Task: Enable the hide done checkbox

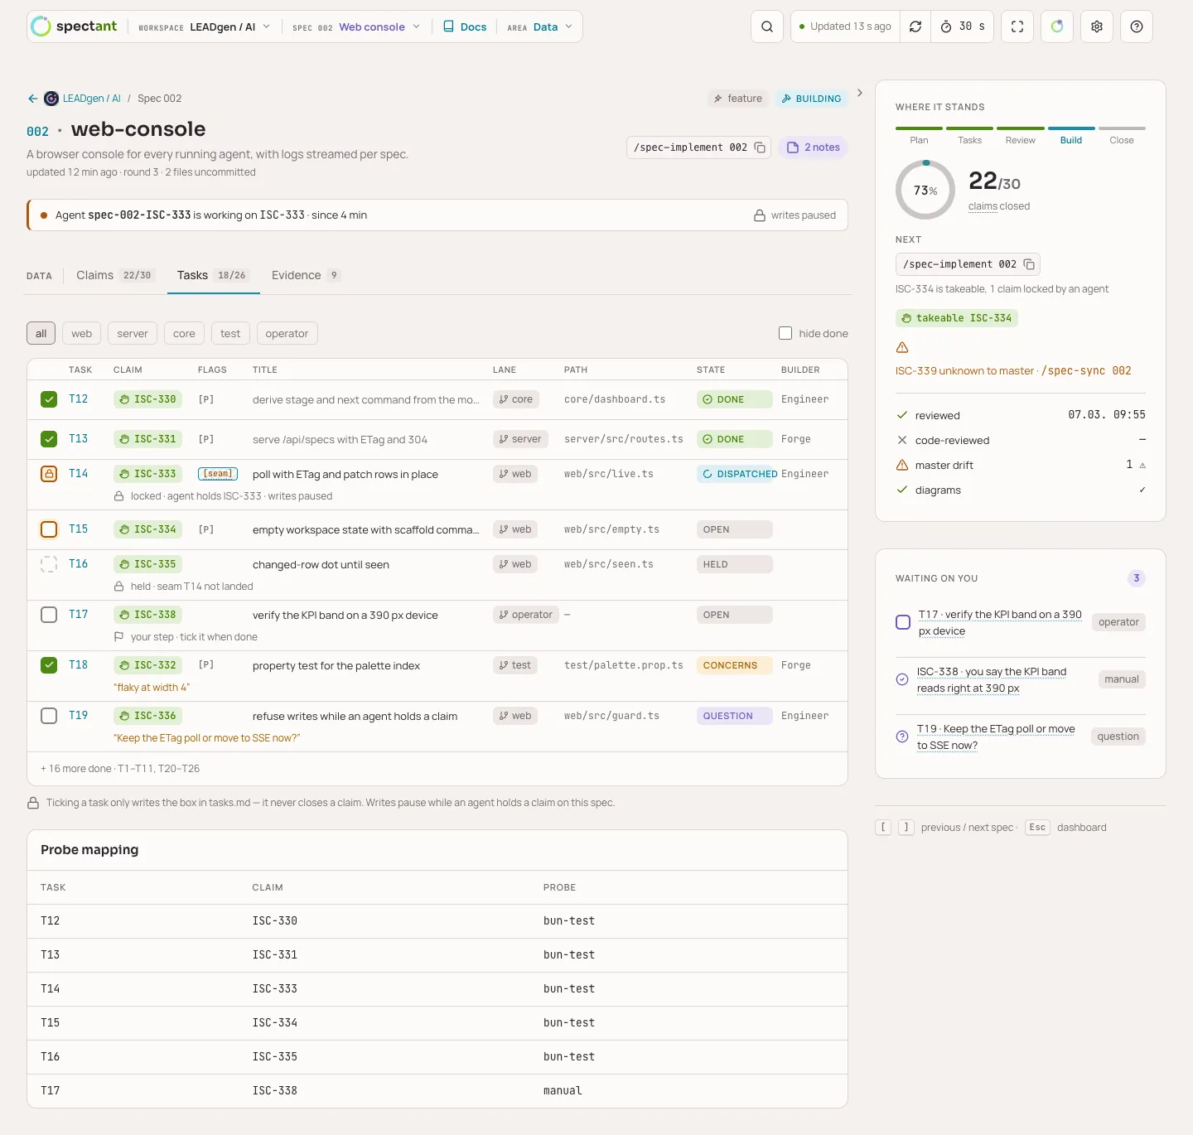Action: point(785,333)
